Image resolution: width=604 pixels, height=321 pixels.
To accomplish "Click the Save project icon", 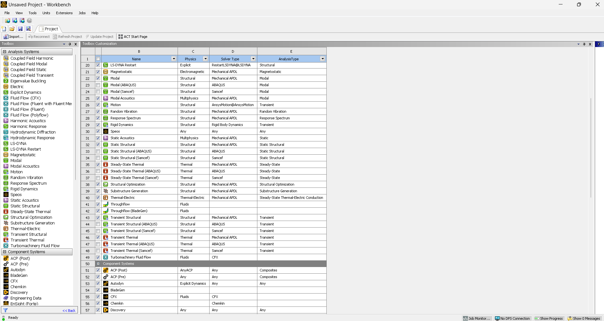I will [x=20, y=29].
